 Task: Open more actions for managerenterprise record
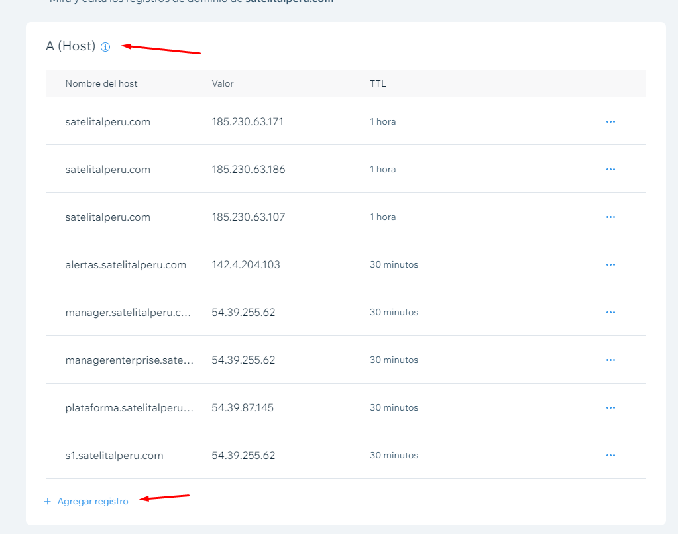click(x=610, y=360)
